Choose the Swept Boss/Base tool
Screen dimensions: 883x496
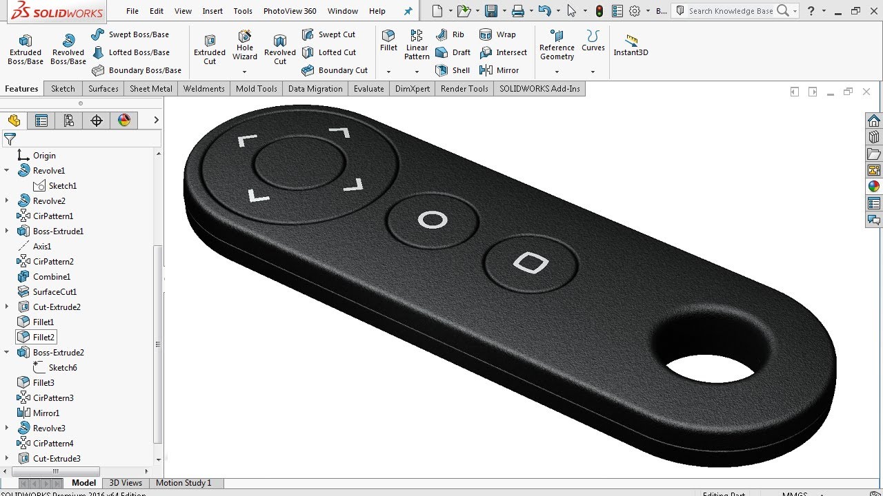tap(130, 34)
